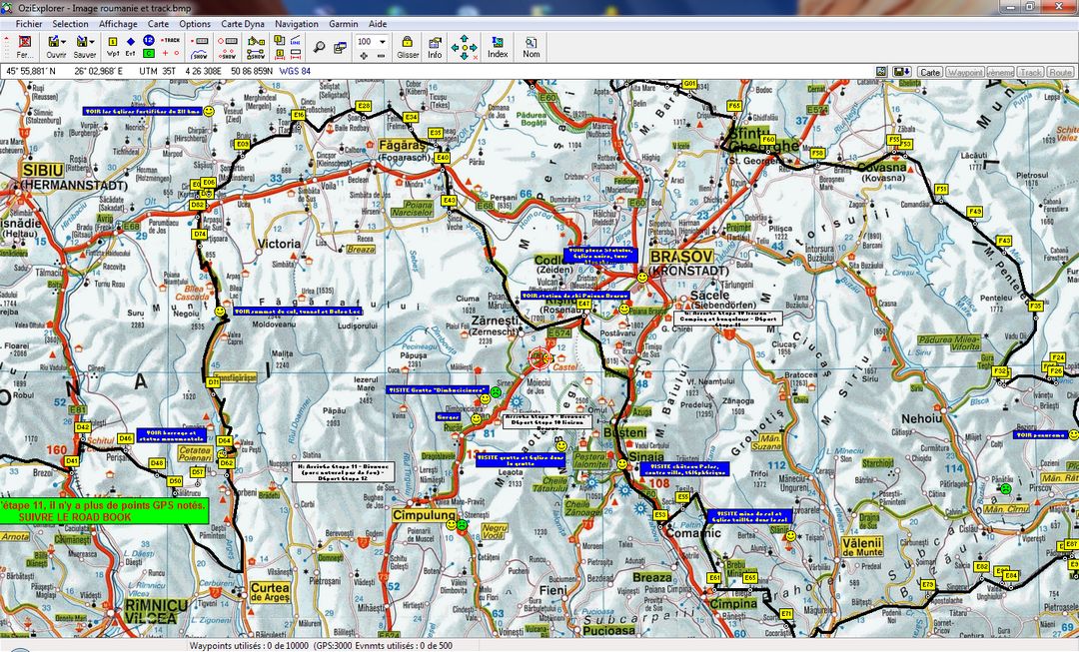Click the blue circle 12 route-waypoint icon
This screenshot has width=1079, height=652.
coord(148,40)
